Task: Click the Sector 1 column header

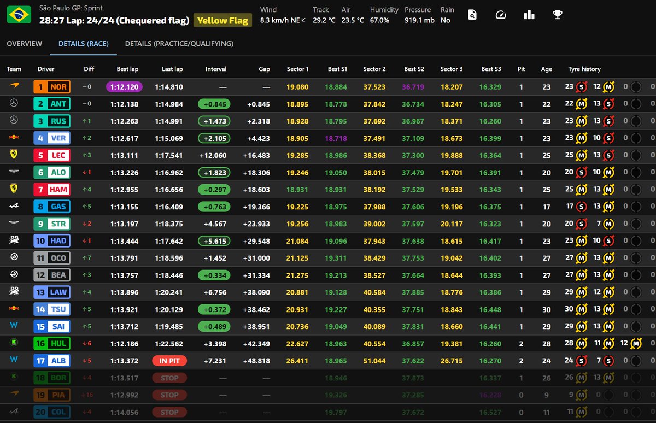Action: [x=298, y=69]
